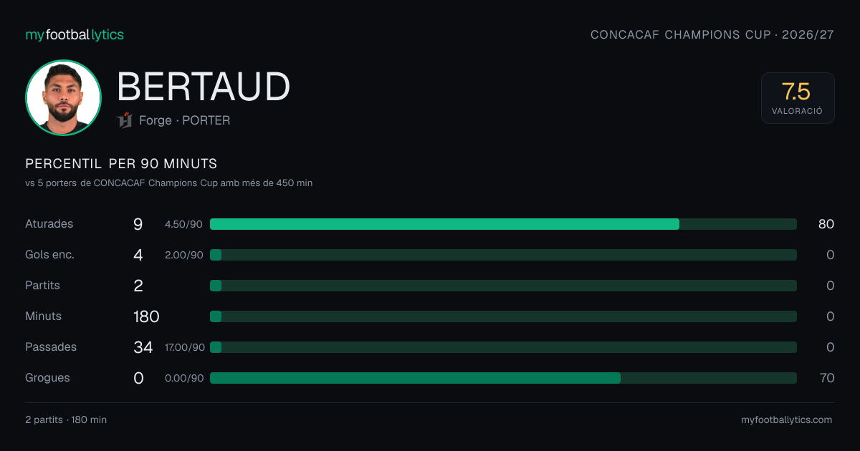Click the Grogues percentile value 70
The width and height of the screenshot is (860, 451).
826,378
